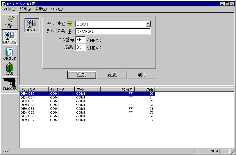Open the 設定(S) menu
Image resolution: width=236 pixels, height=155 pixels.
click(x=25, y=9)
